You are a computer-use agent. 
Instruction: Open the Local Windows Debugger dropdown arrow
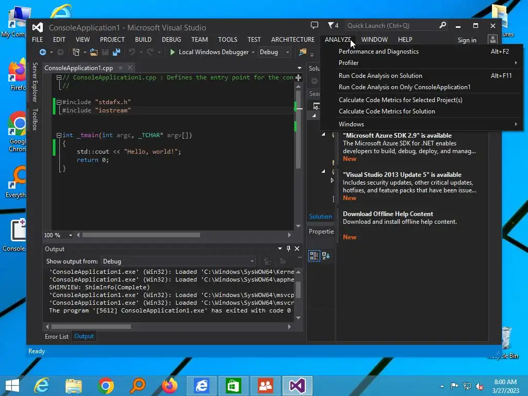(253, 52)
